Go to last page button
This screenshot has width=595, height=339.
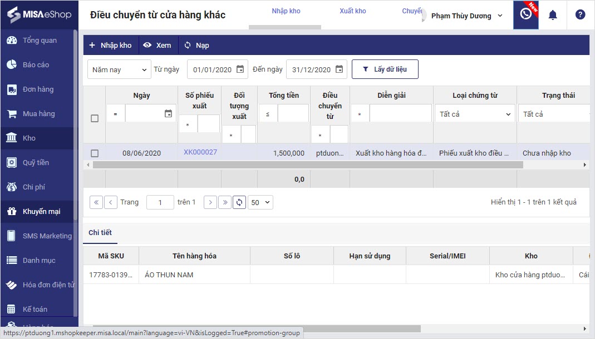(x=225, y=202)
